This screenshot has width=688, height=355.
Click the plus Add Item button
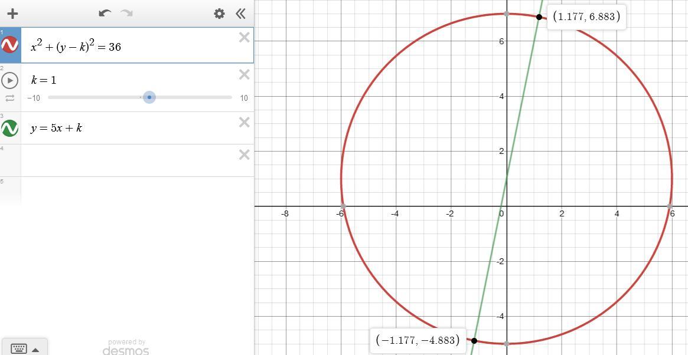coord(13,14)
